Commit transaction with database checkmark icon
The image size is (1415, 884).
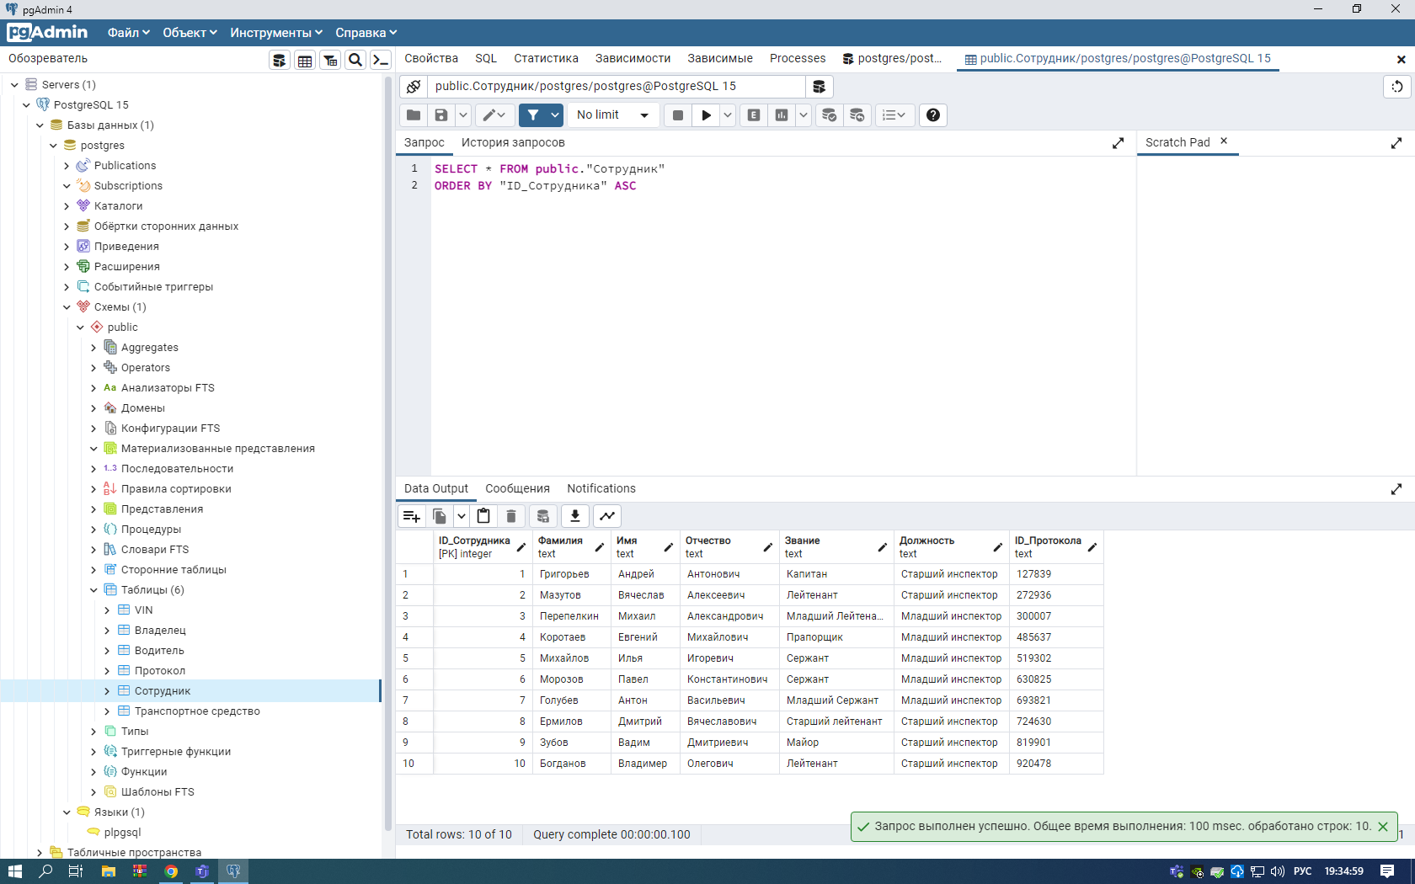click(829, 115)
